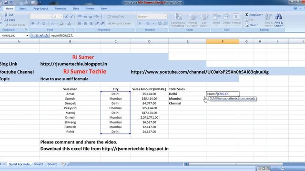
Task: Open the Home ribbon tab
Action: click(9, 9)
